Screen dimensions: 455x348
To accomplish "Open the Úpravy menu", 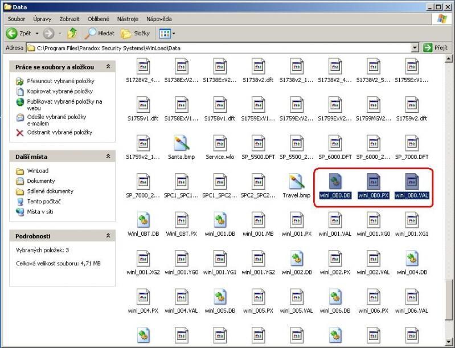I will [x=42, y=19].
